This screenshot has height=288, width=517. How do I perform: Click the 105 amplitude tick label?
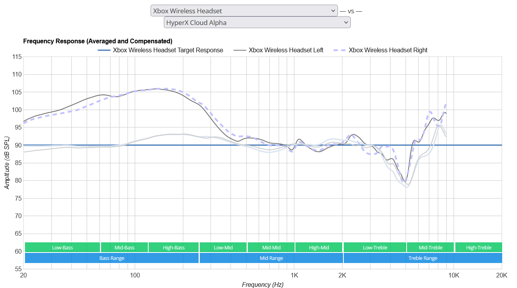pos(17,92)
